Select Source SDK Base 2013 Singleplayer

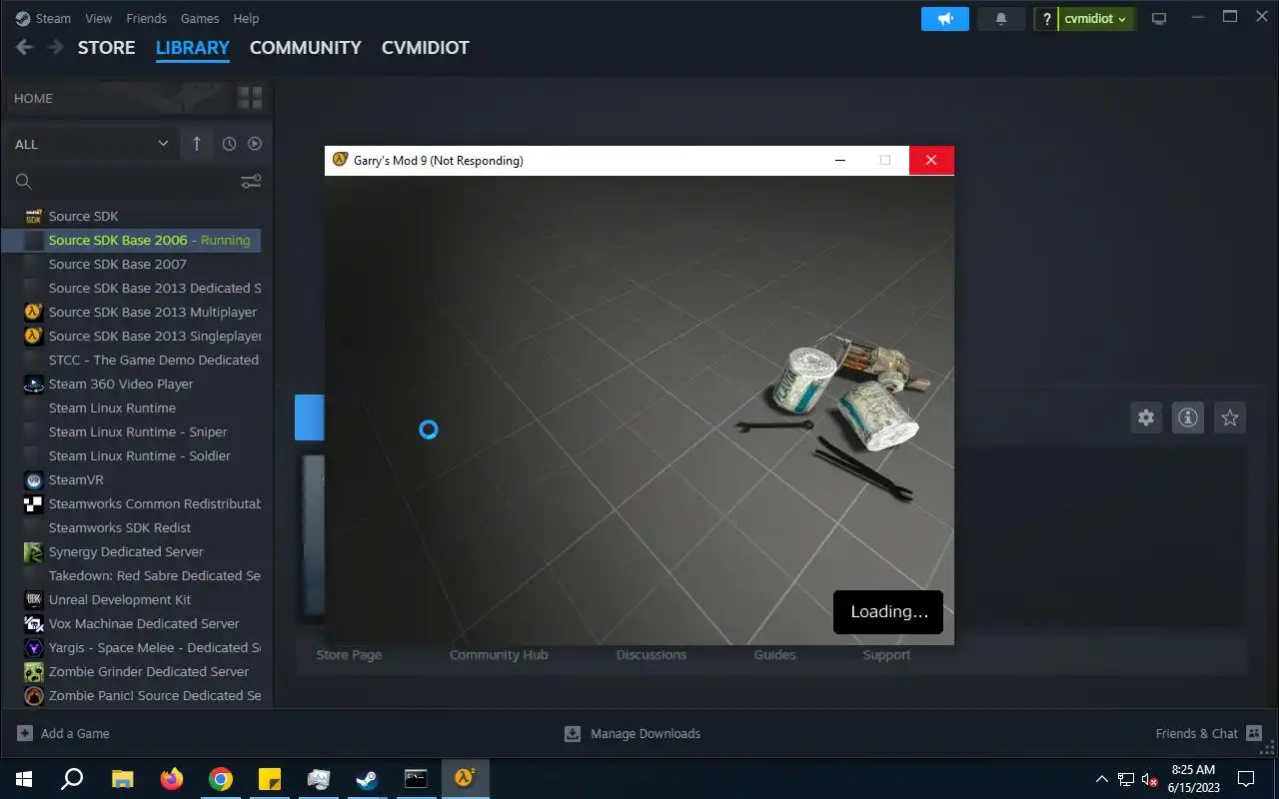131,336
